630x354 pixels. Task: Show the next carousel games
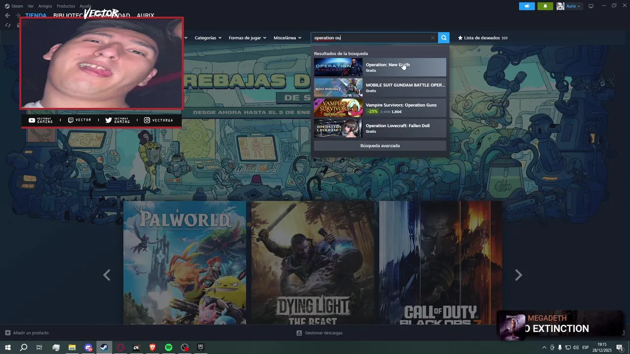tap(518, 275)
